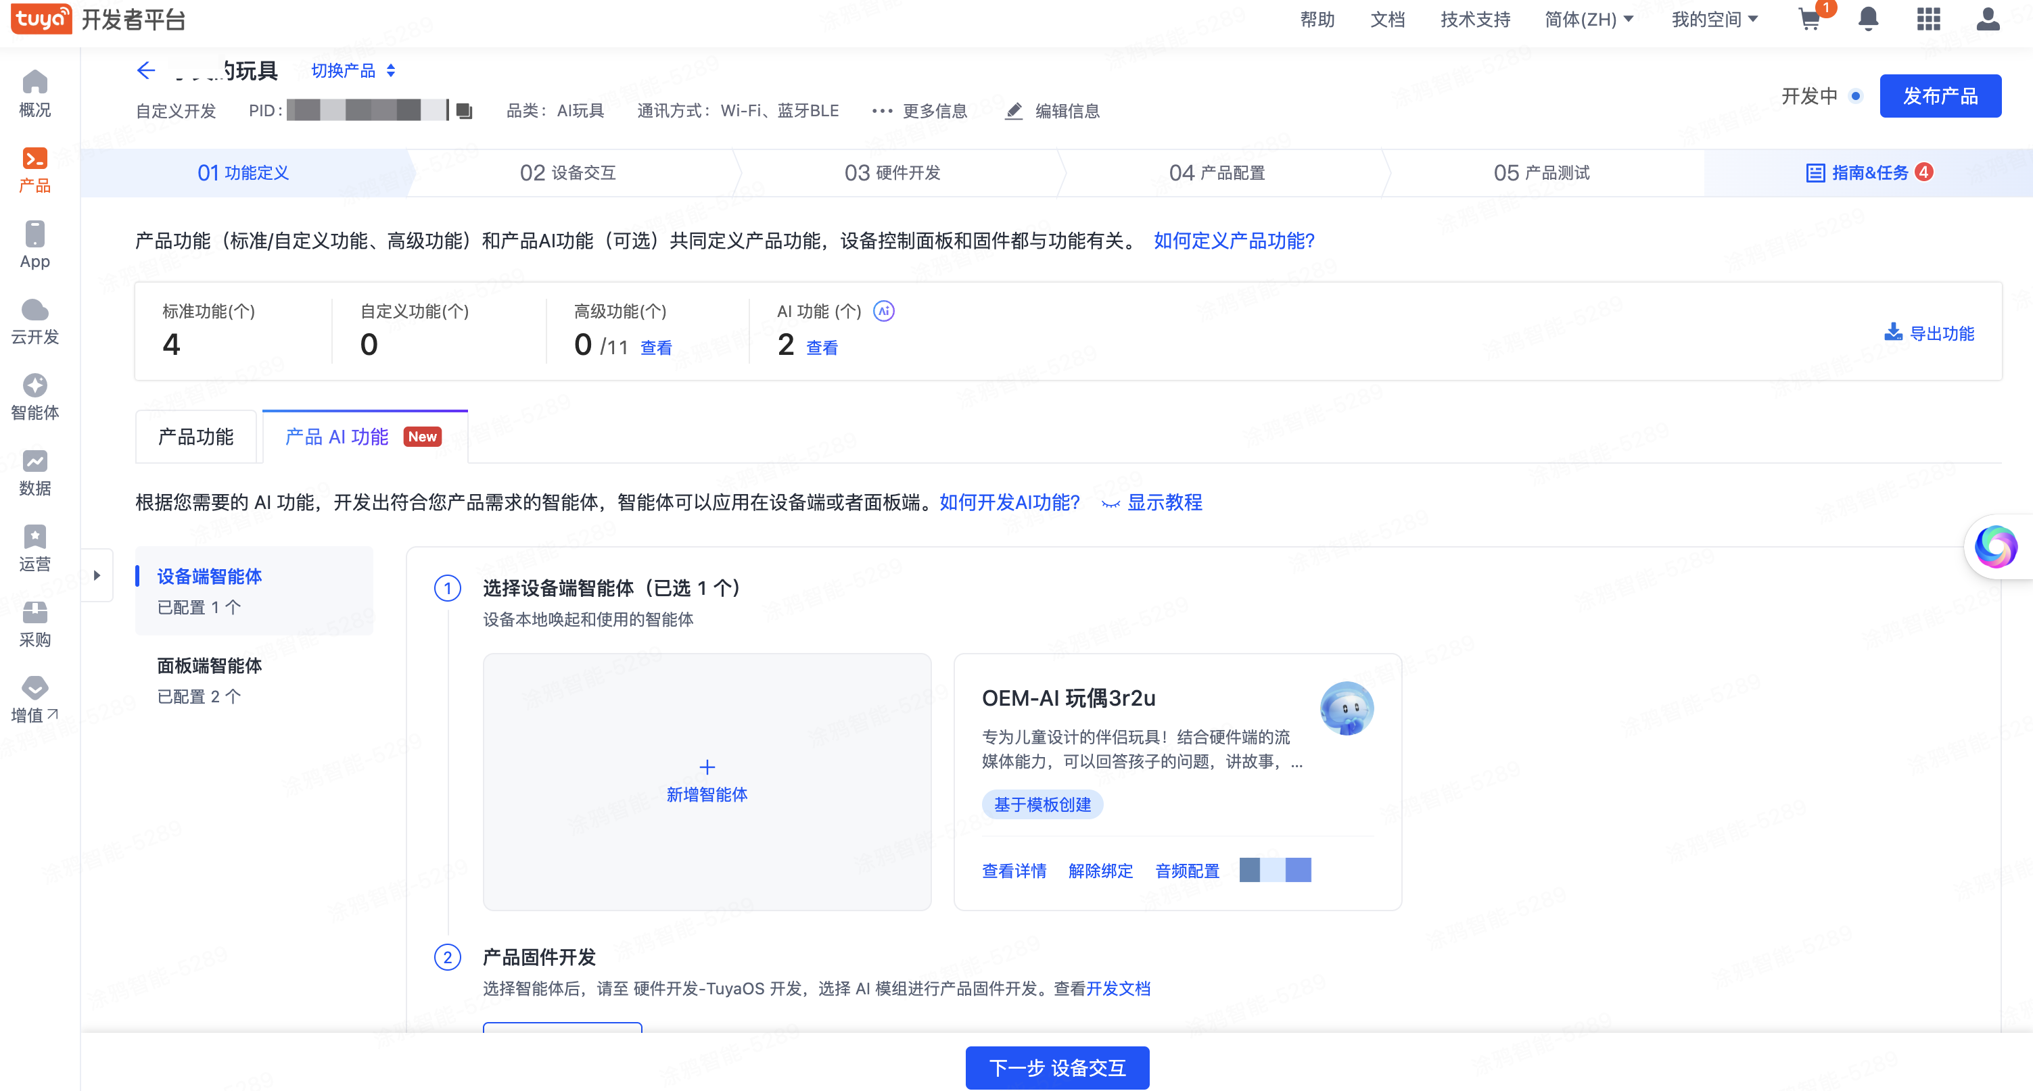Unbind agent via 解除绑定 link
The image size is (2033, 1091).
pos(1101,870)
